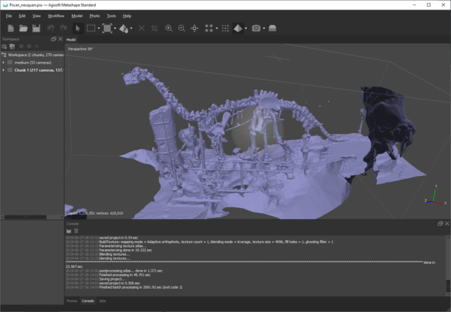Toggle the Show cameras button
The width and height of the screenshot is (451, 312).
[x=255, y=28]
